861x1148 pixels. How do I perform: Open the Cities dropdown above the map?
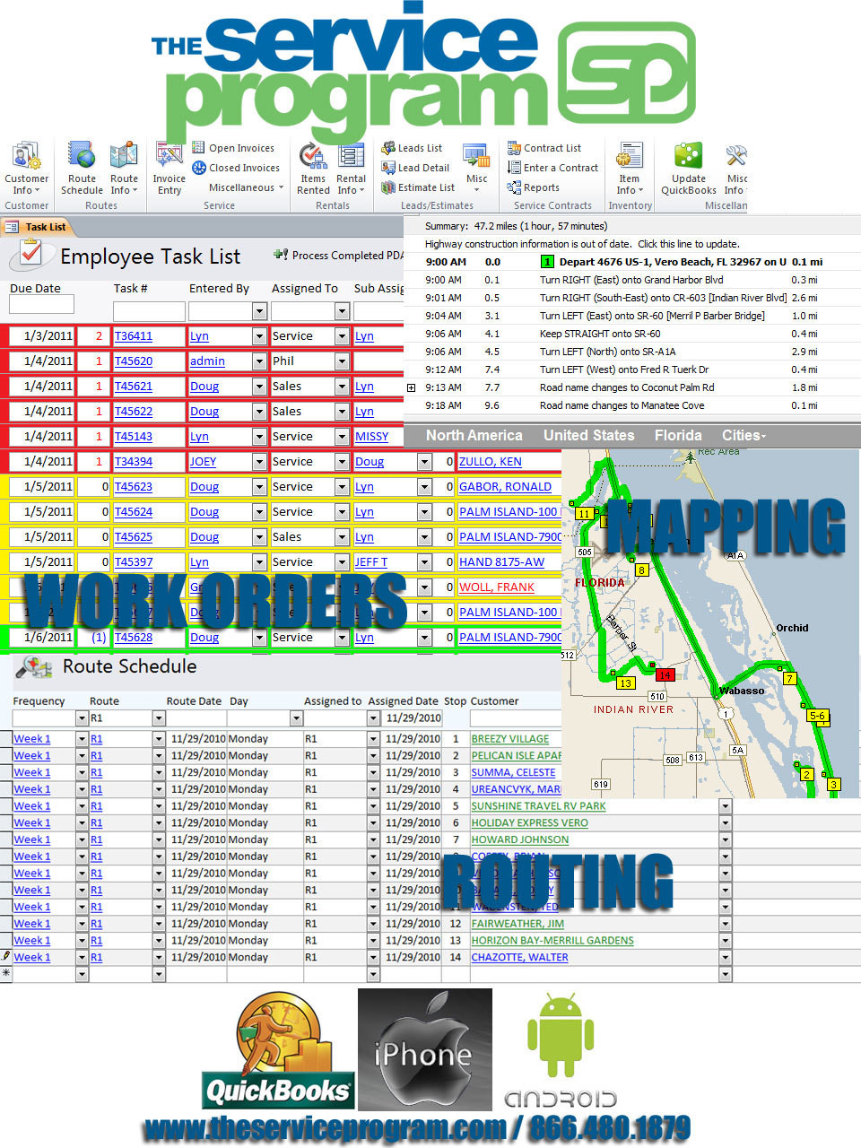pyautogui.click(x=744, y=436)
